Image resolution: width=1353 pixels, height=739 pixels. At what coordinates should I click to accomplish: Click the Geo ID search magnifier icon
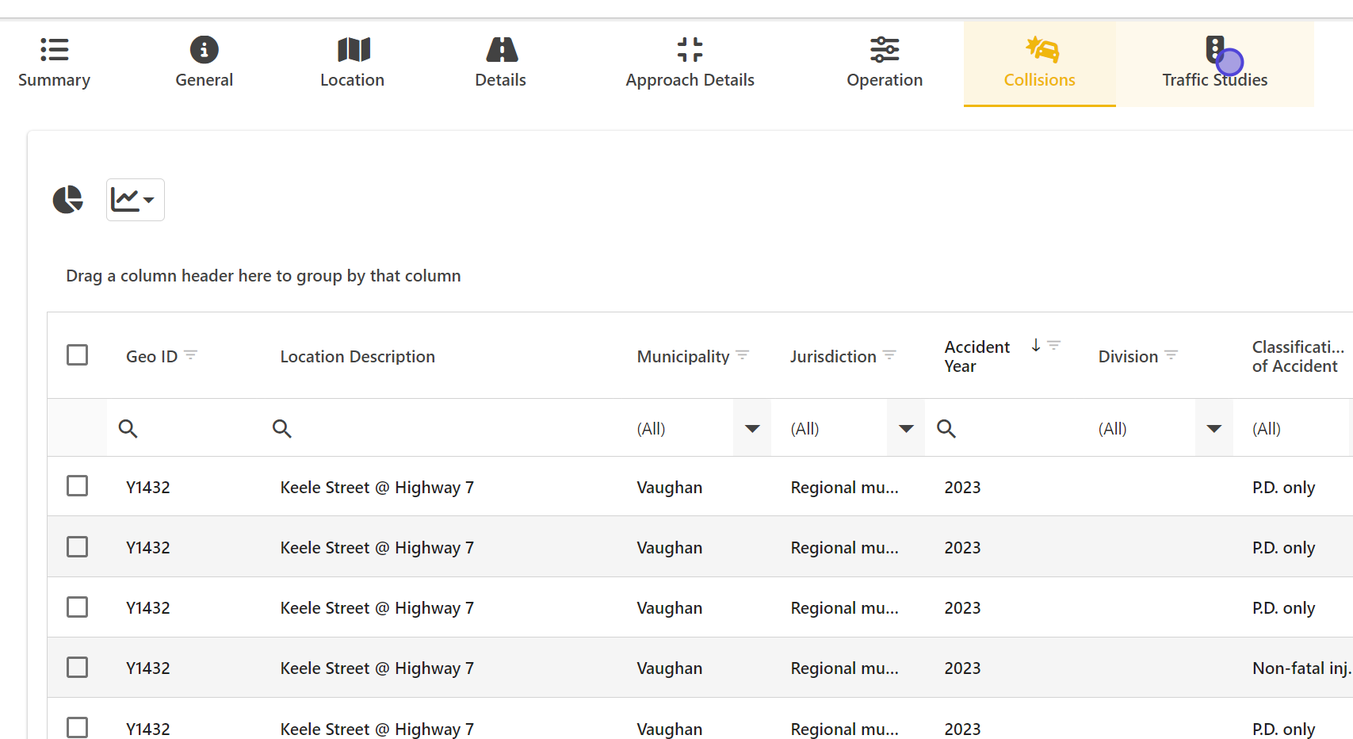tap(128, 429)
